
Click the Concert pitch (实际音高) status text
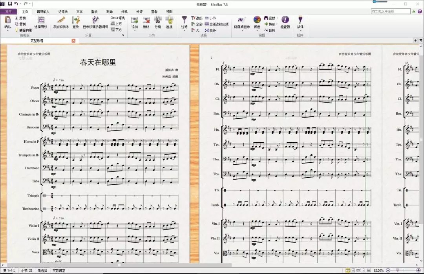click(x=59, y=270)
